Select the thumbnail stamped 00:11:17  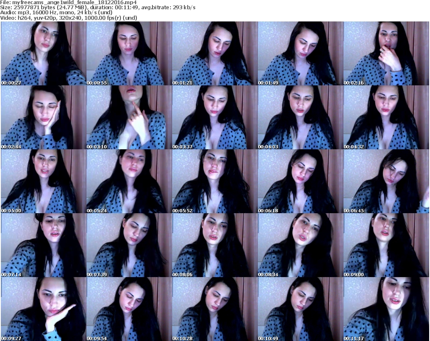pyautogui.click(x=386, y=309)
